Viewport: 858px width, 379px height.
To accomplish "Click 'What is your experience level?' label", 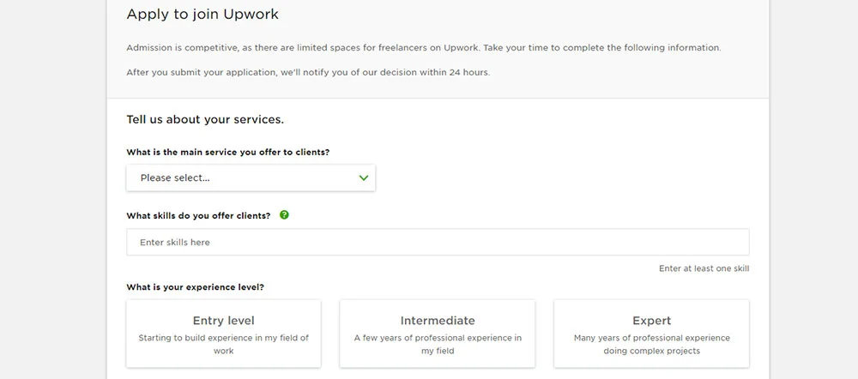I will tap(196, 287).
